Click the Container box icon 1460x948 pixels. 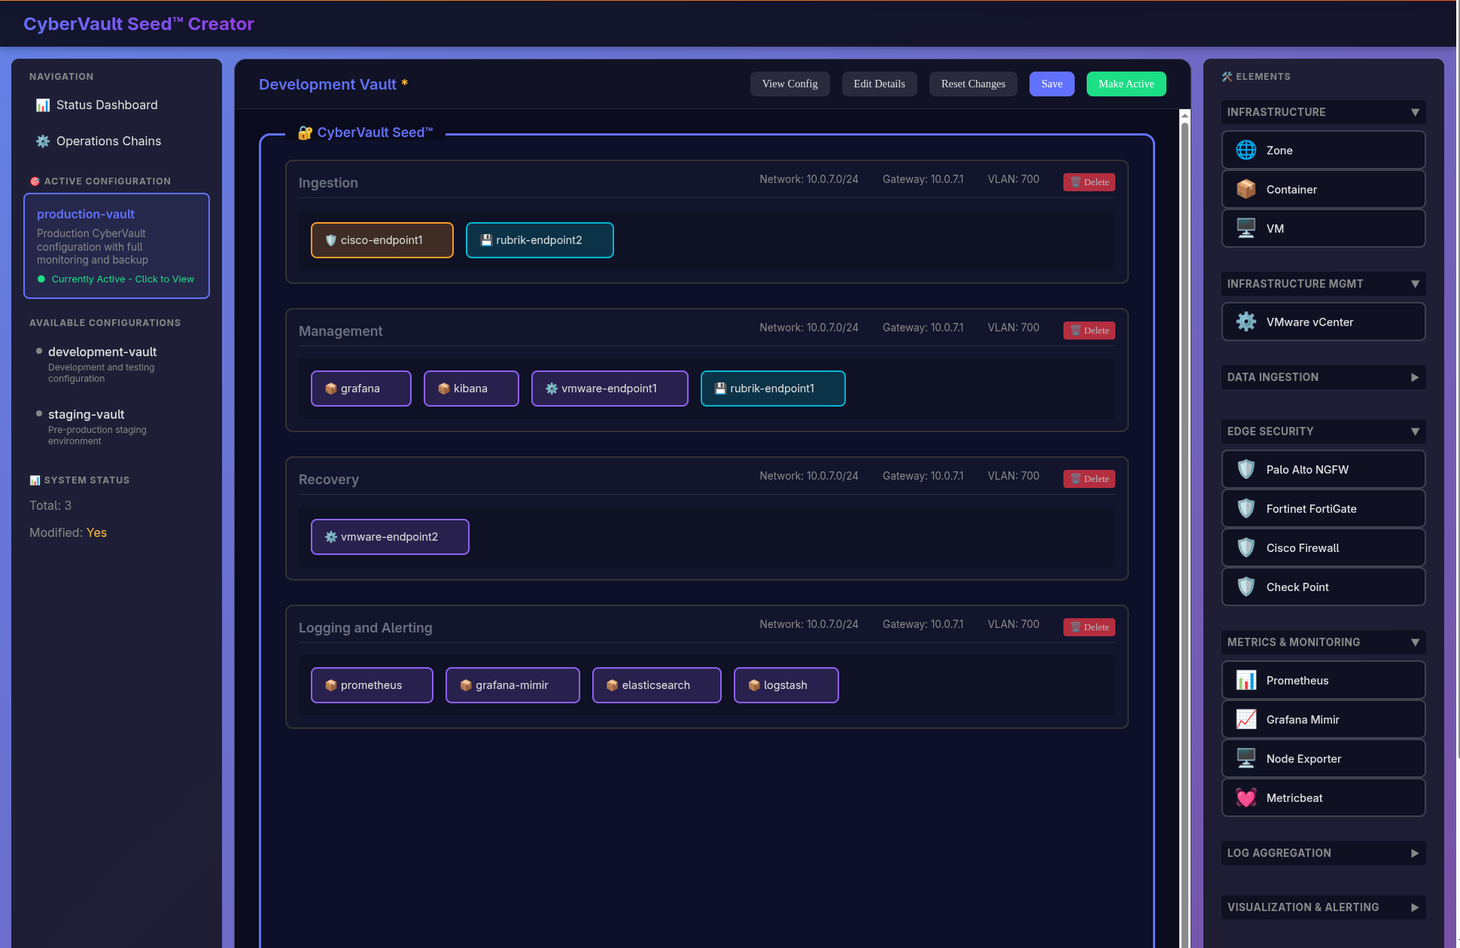(x=1246, y=189)
